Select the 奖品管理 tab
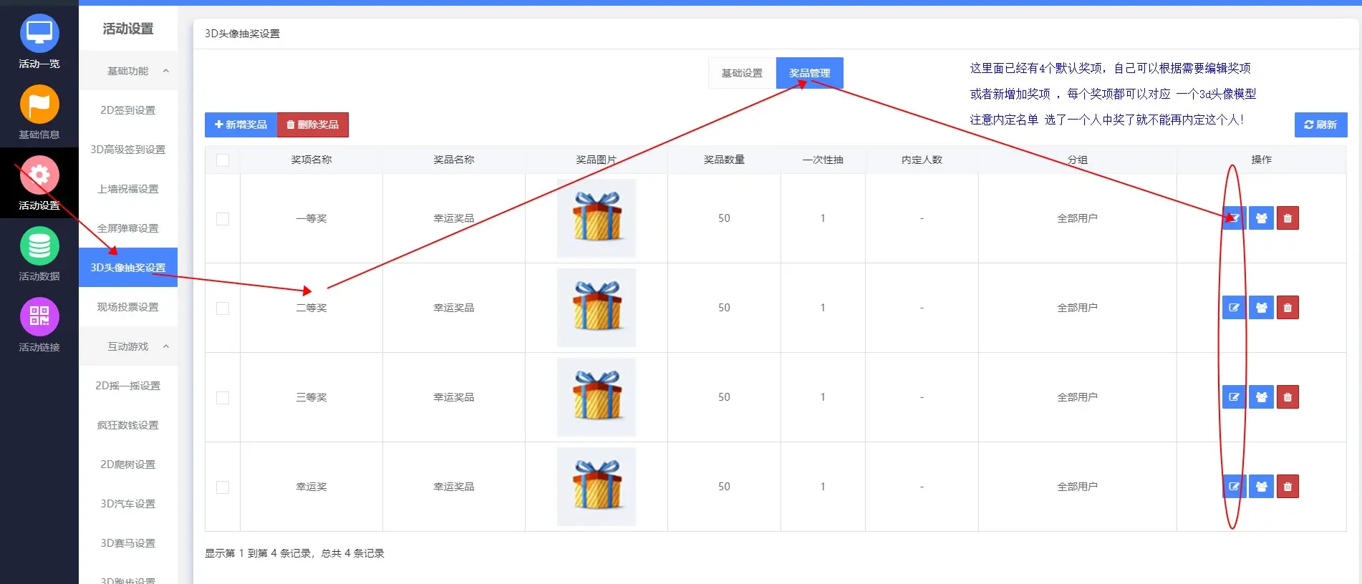The width and height of the screenshot is (1362, 584). [x=809, y=73]
